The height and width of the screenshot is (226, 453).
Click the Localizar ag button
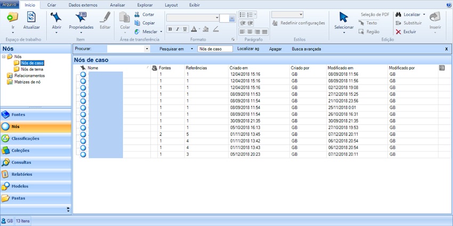[x=248, y=49]
